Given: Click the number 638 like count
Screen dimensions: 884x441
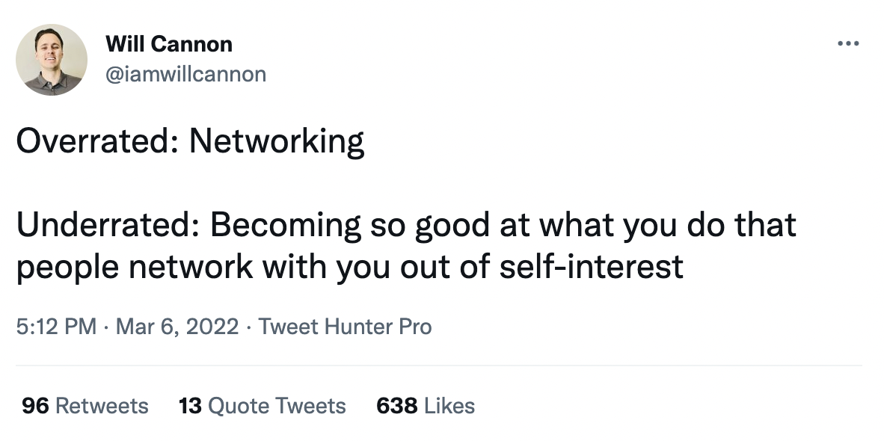Looking at the screenshot, I should click(x=396, y=406).
